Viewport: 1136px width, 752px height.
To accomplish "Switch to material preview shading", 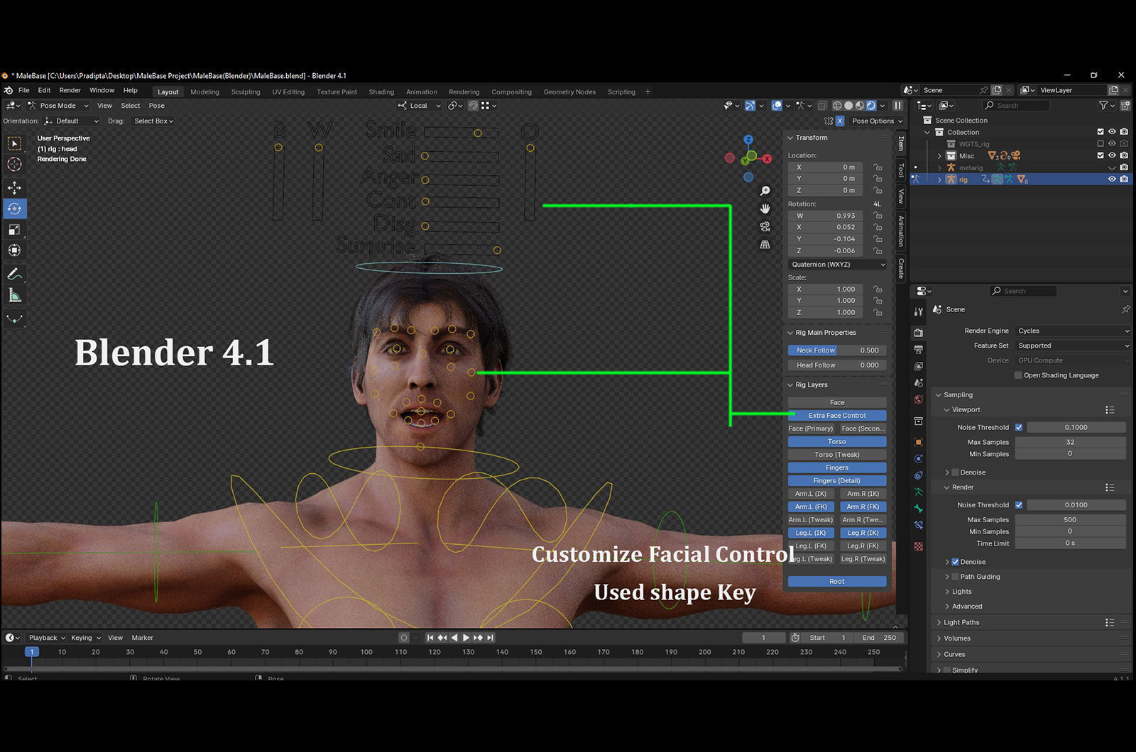I will (860, 106).
